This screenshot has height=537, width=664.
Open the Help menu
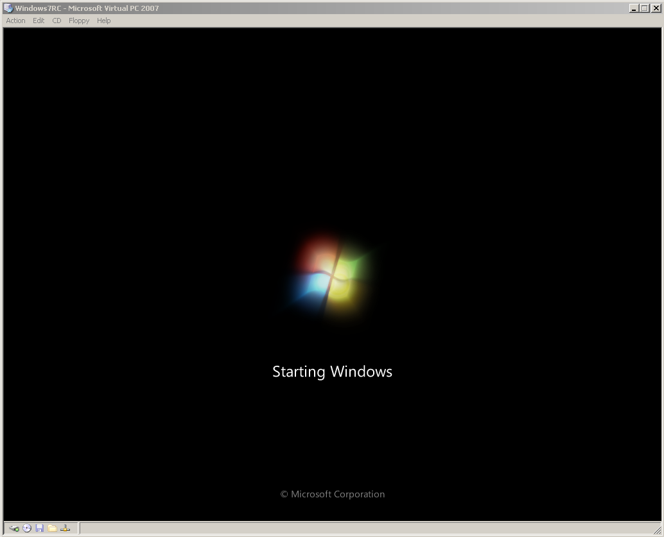[x=104, y=21]
